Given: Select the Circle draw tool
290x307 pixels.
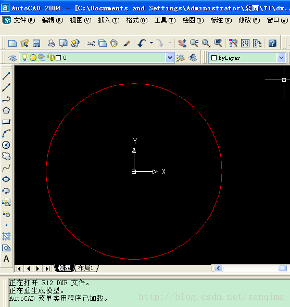Looking at the screenshot, I should (x=6, y=145).
